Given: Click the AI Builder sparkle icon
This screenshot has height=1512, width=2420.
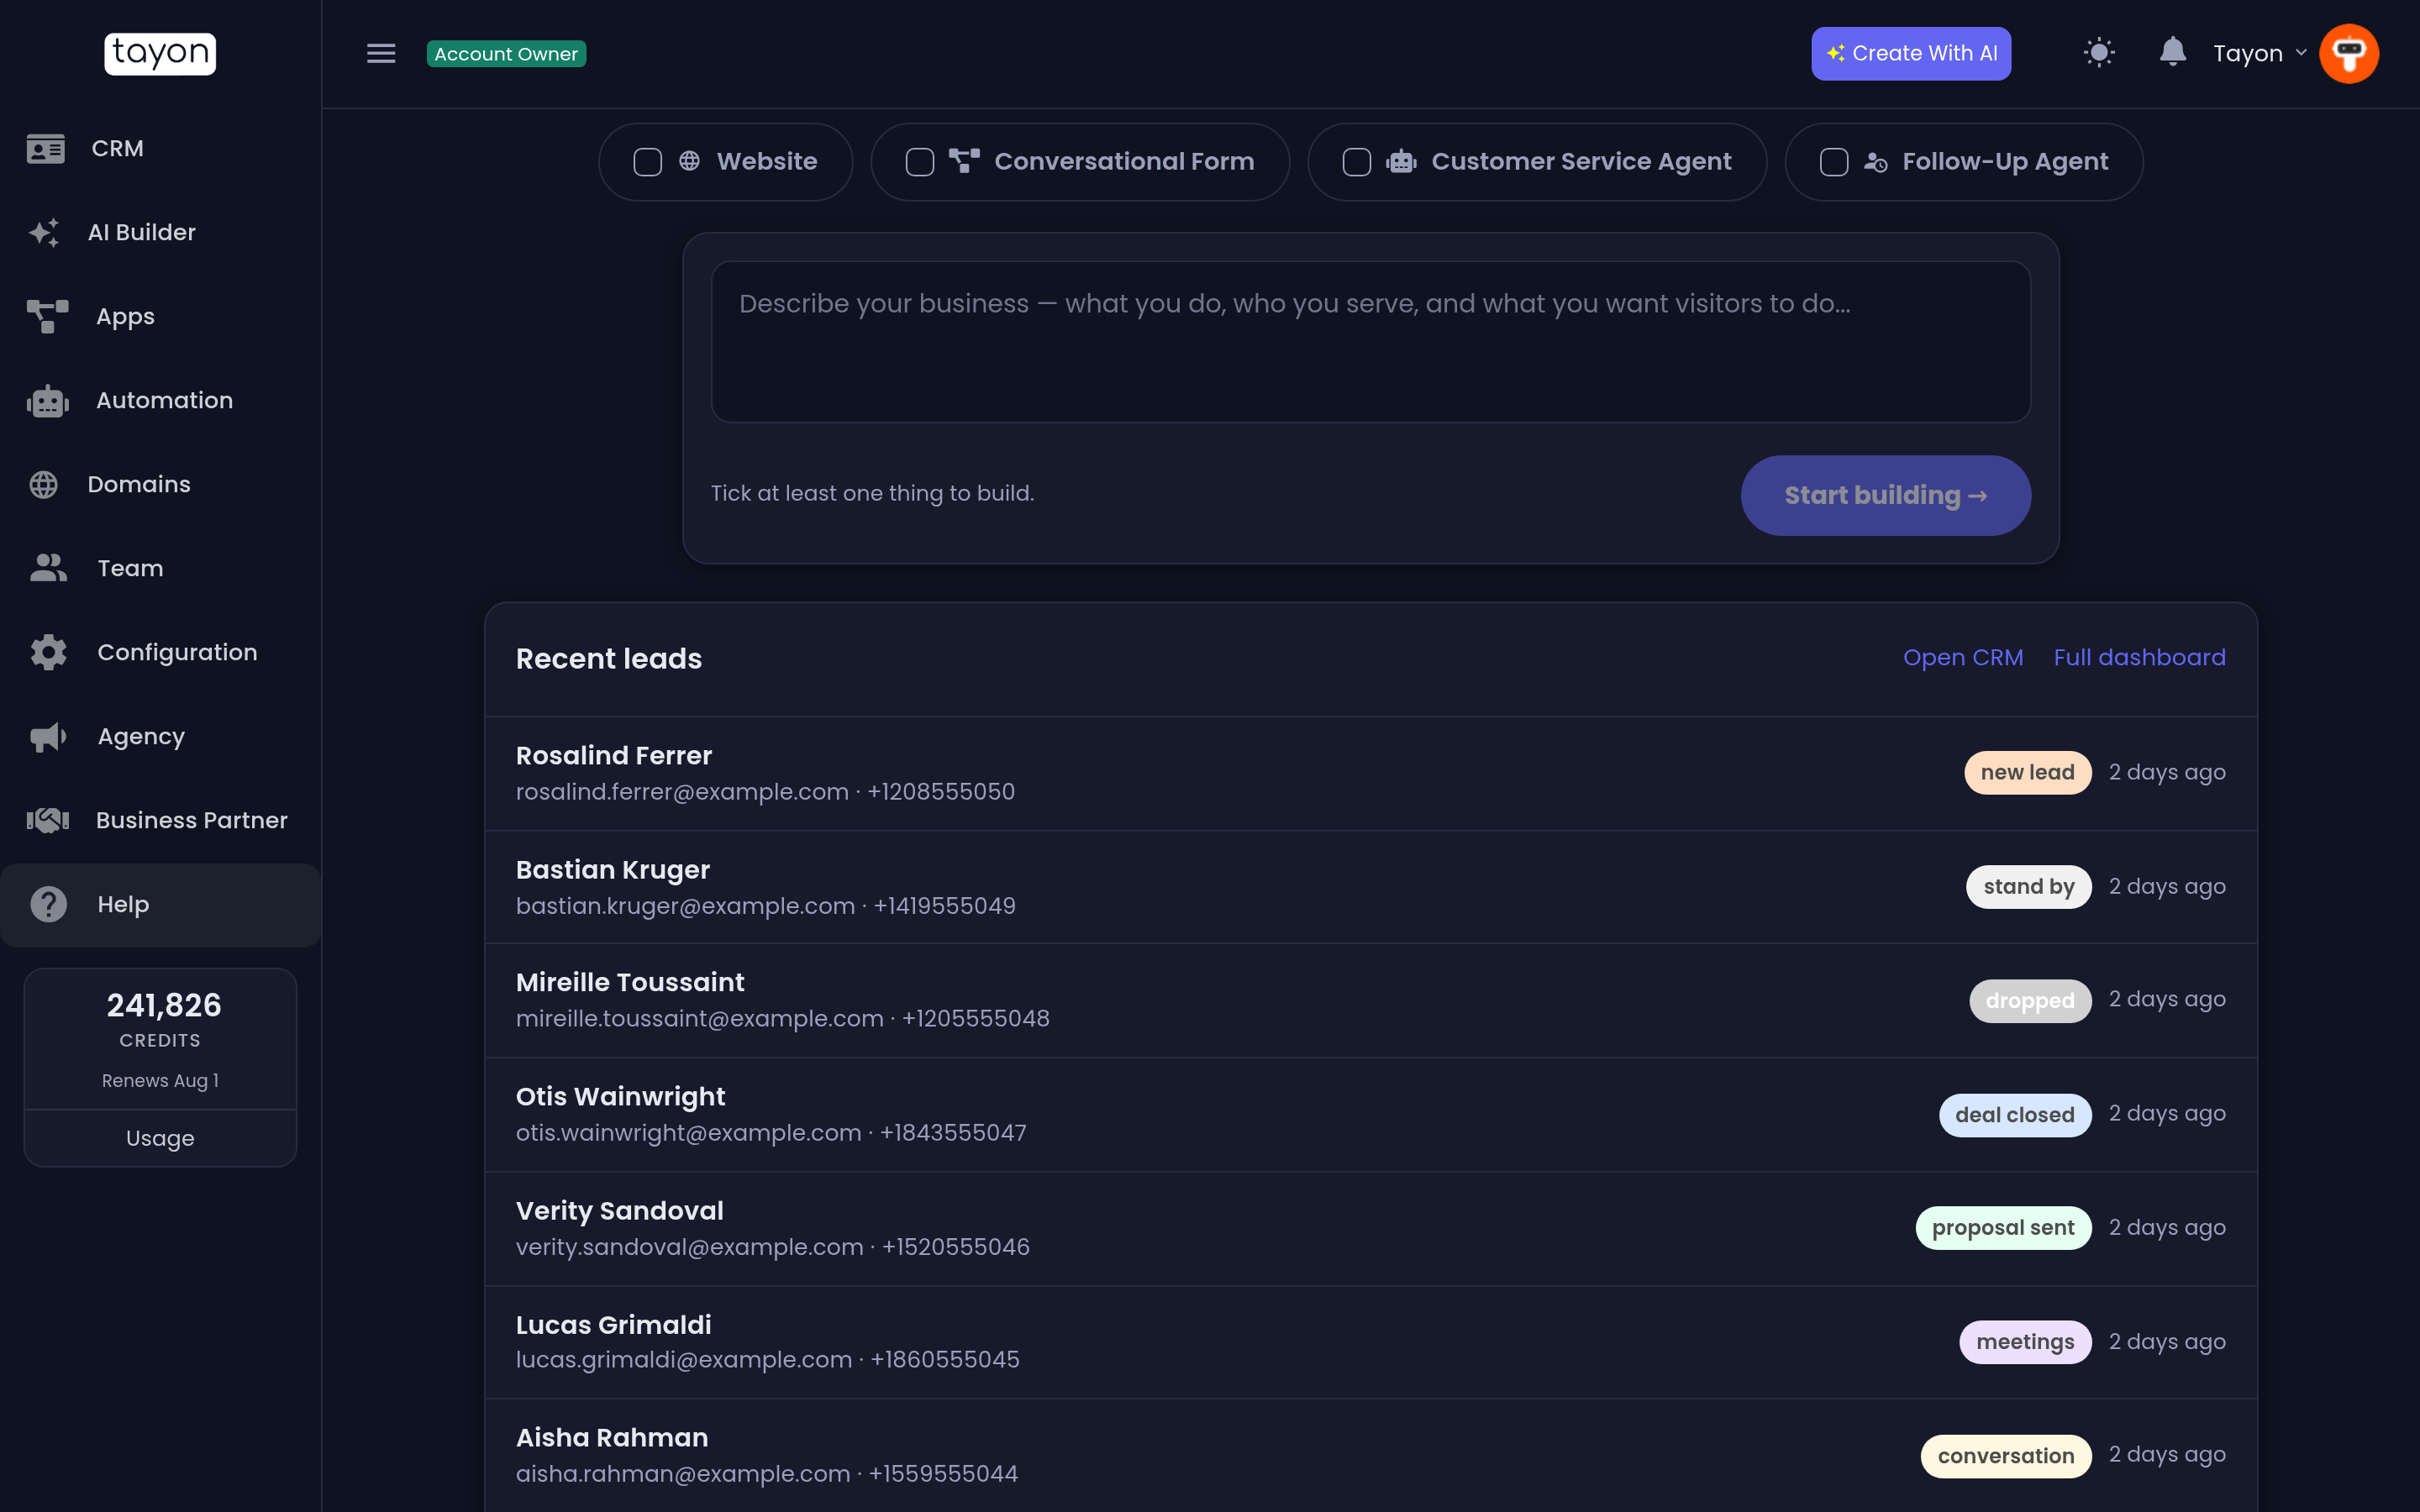Looking at the screenshot, I should point(44,233).
